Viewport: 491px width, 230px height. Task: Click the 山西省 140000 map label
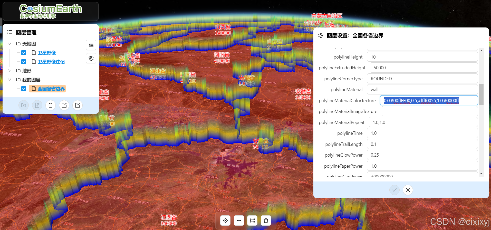223,30
